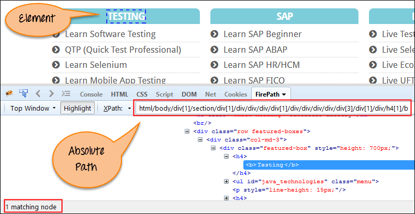Open the Top Window dropdown
This screenshot has height=214, width=415.
(33, 109)
